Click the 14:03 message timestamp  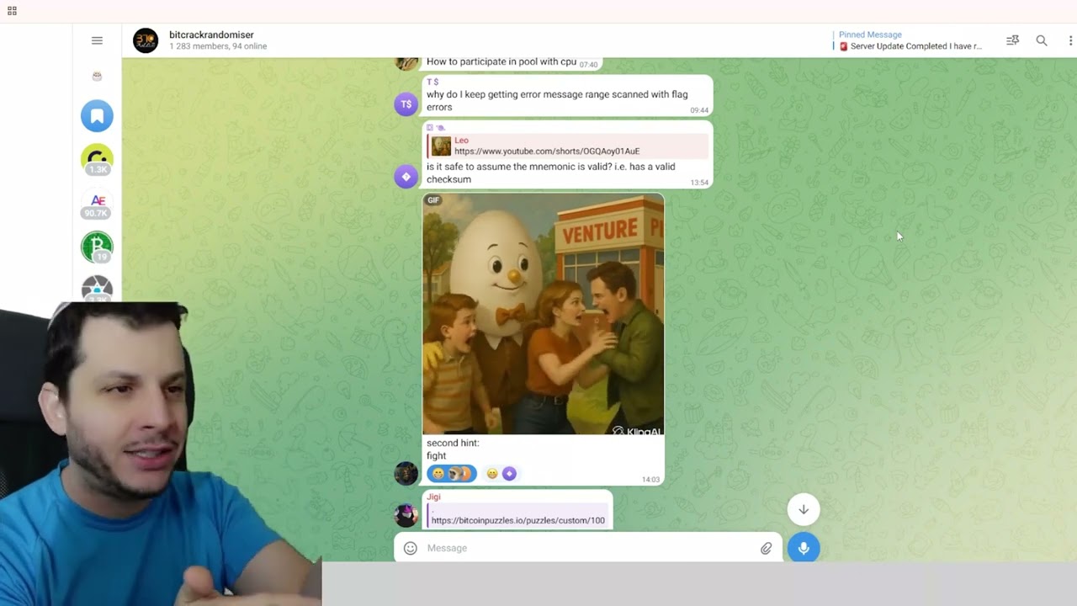click(650, 480)
